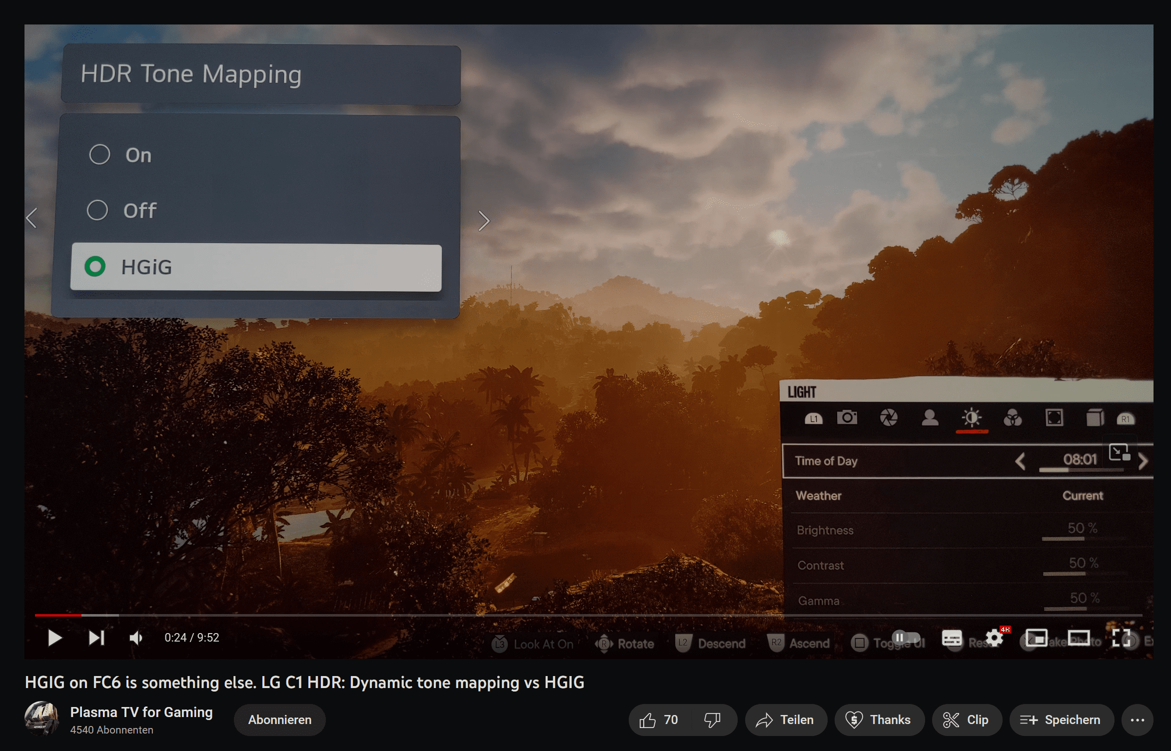Click the right chevron beside the HDR menu

click(x=483, y=220)
